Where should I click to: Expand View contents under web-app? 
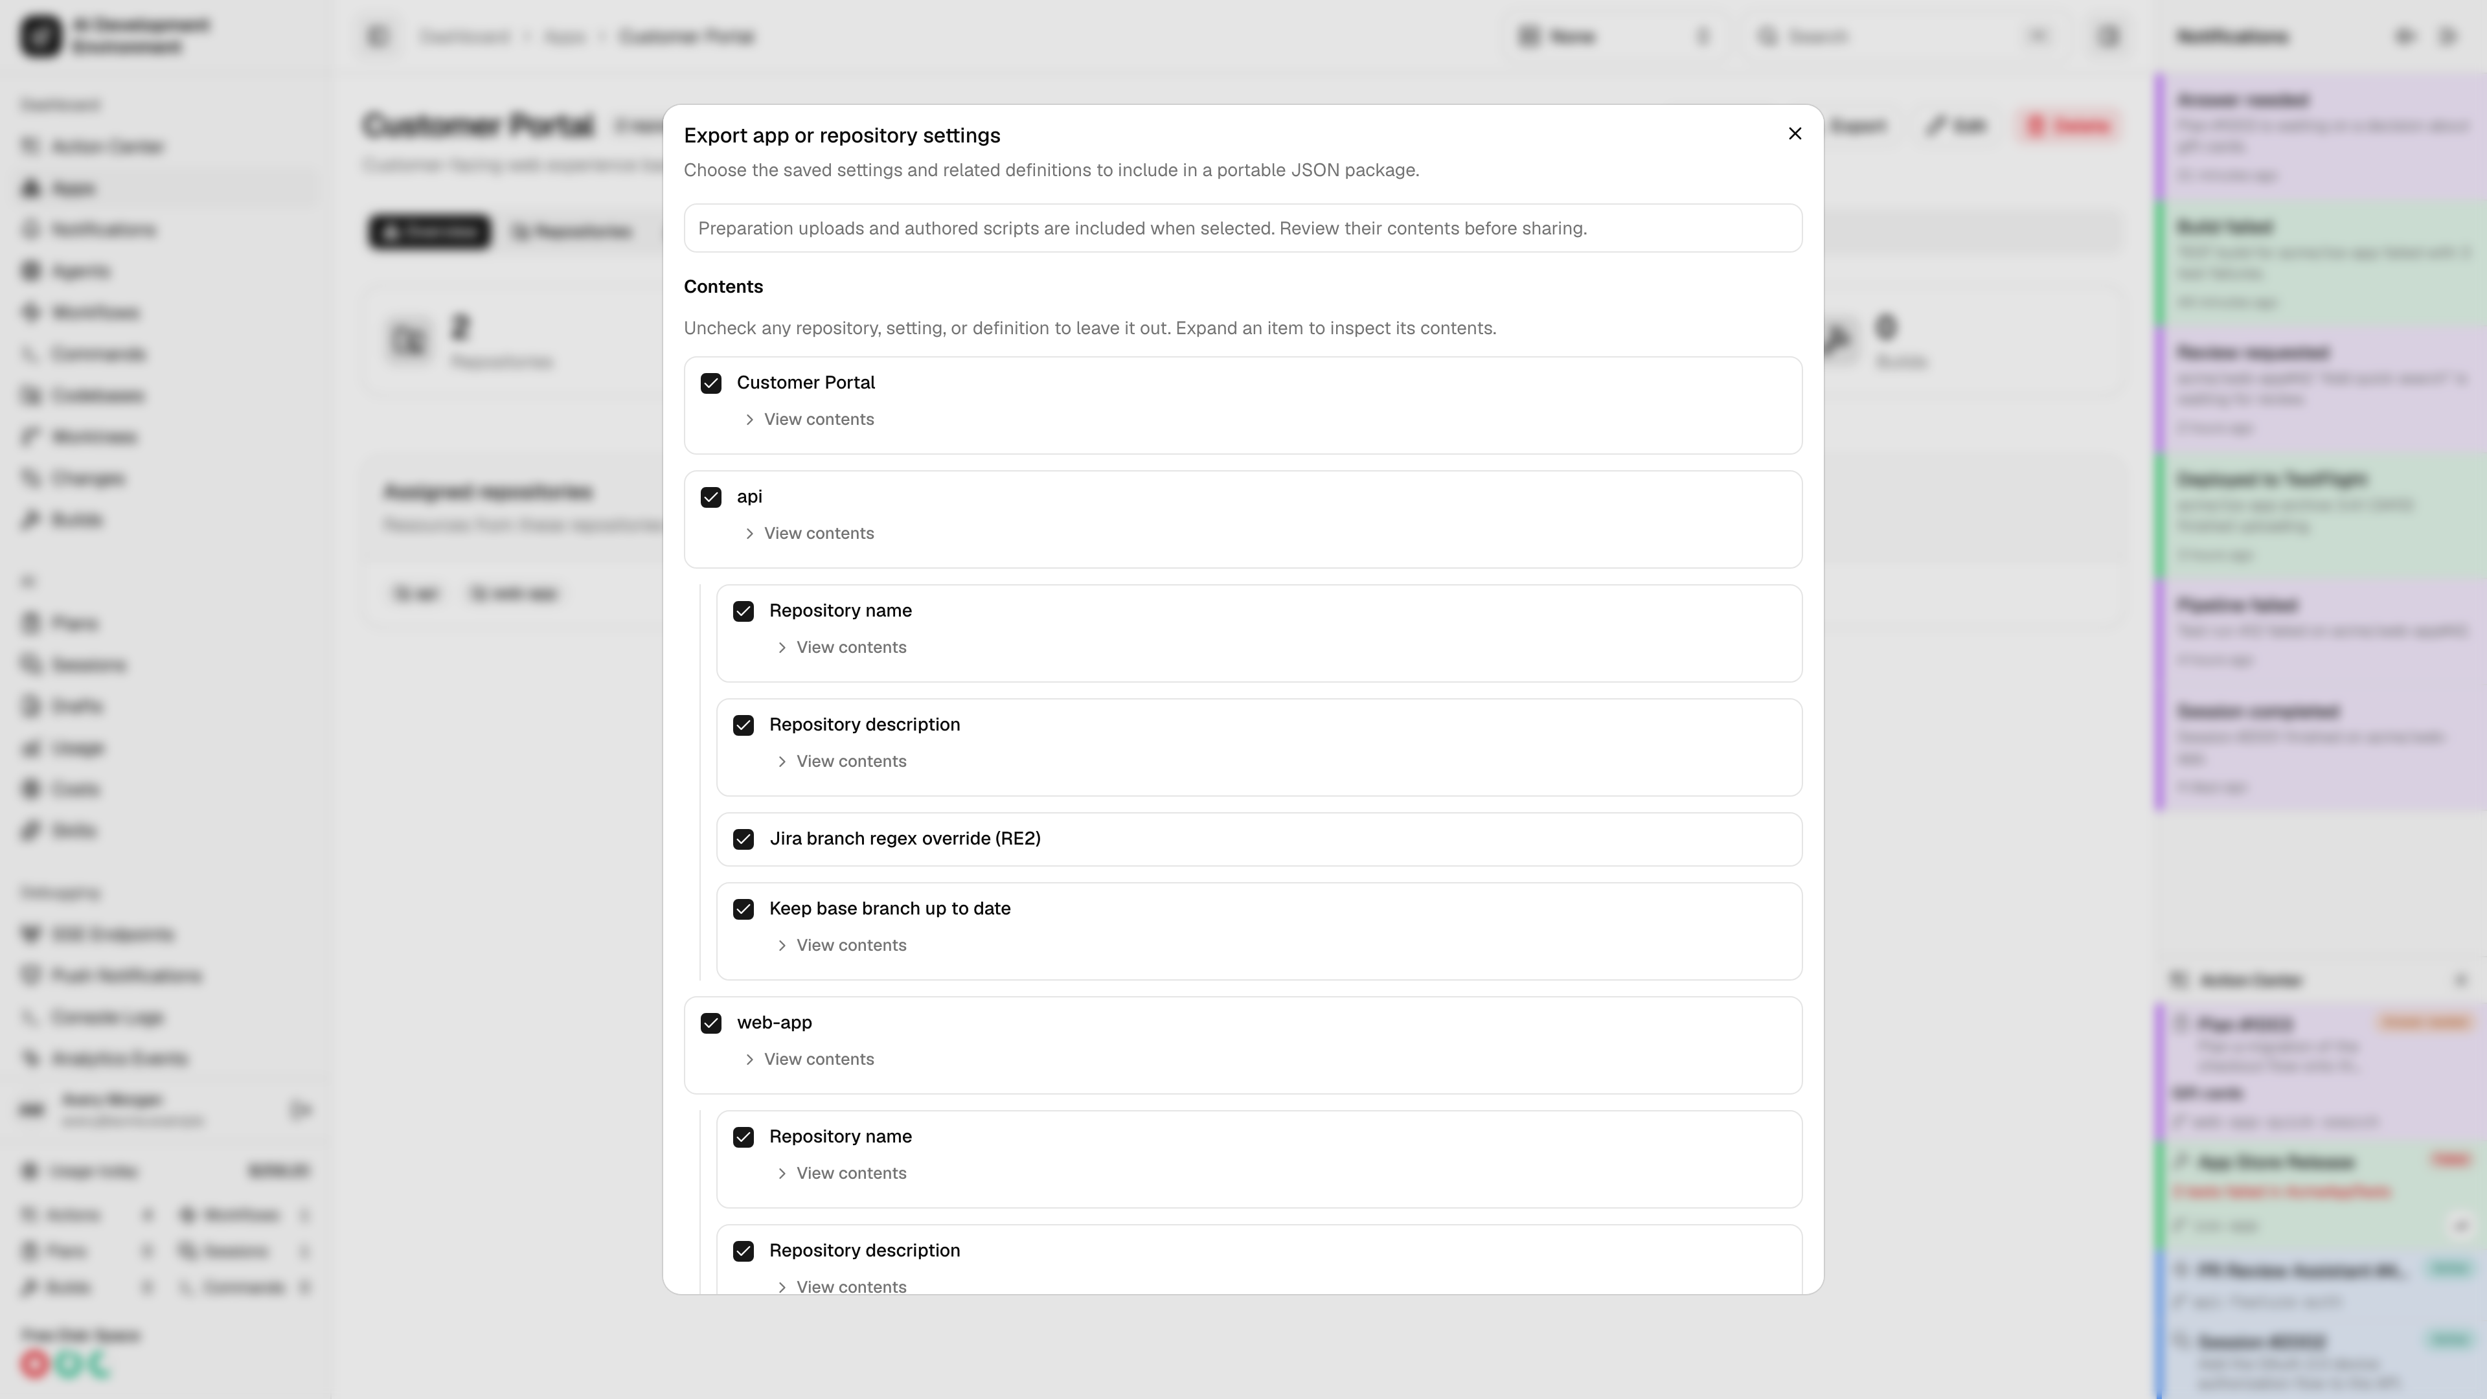(809, 1059)
